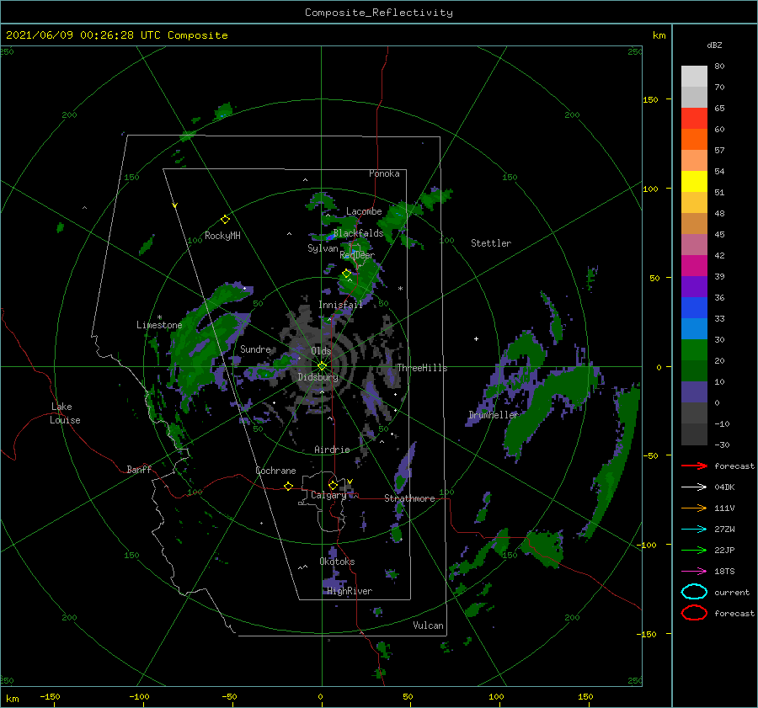Pick the red 65 dBZ color swatch
Viewport: 758px width, 708px height.
694,119
